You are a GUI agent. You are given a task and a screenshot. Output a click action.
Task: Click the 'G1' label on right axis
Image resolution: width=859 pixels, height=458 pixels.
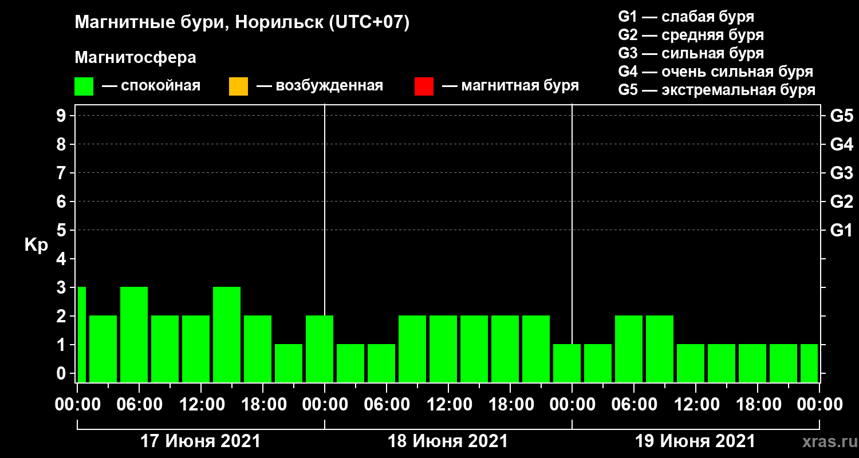(x=841, y=230)
